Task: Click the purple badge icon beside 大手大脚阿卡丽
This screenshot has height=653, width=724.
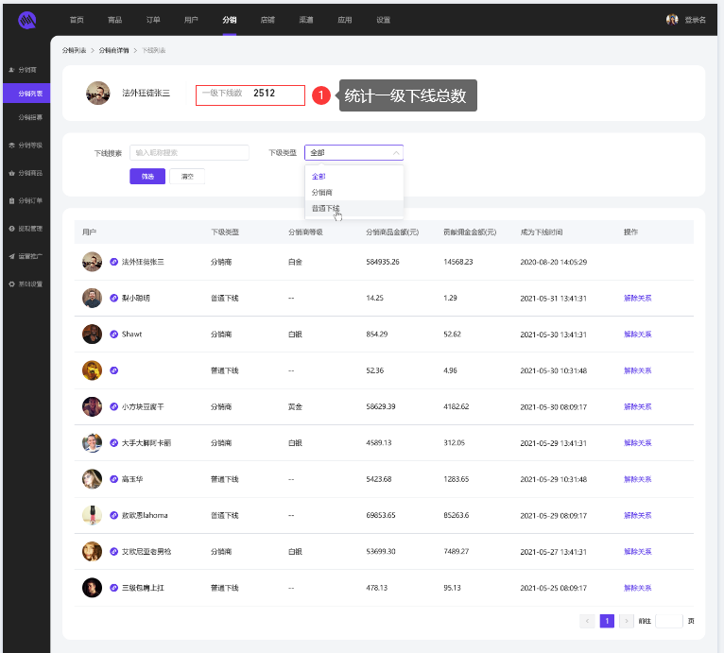Action: (x=113, y=442)
